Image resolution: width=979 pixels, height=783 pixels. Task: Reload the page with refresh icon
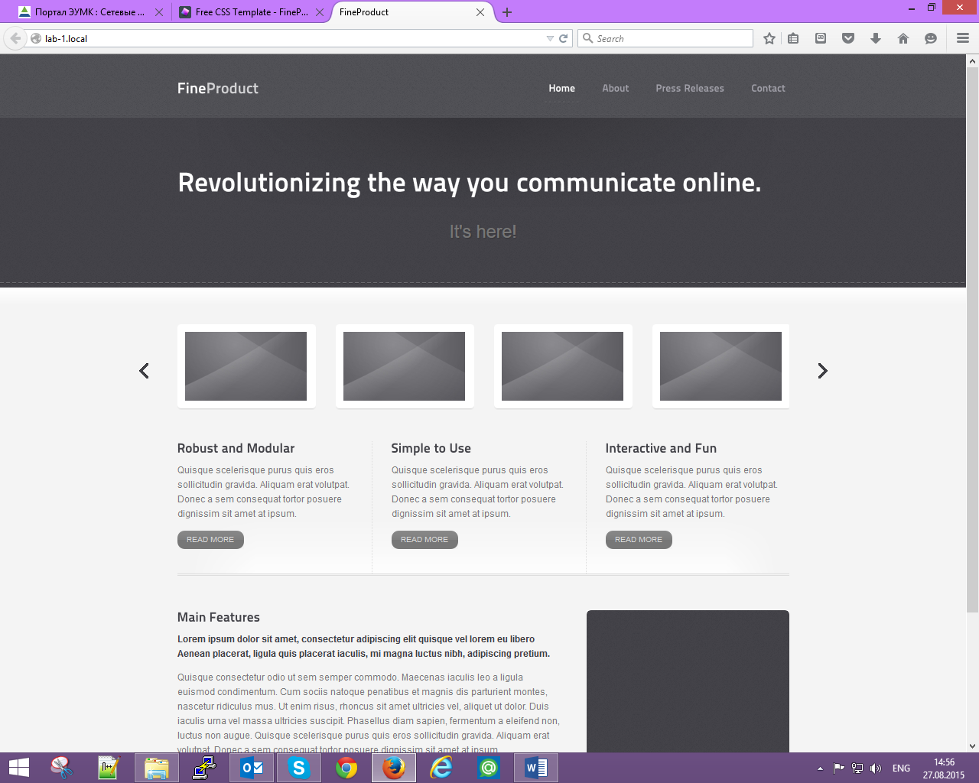tap(564, 38)
